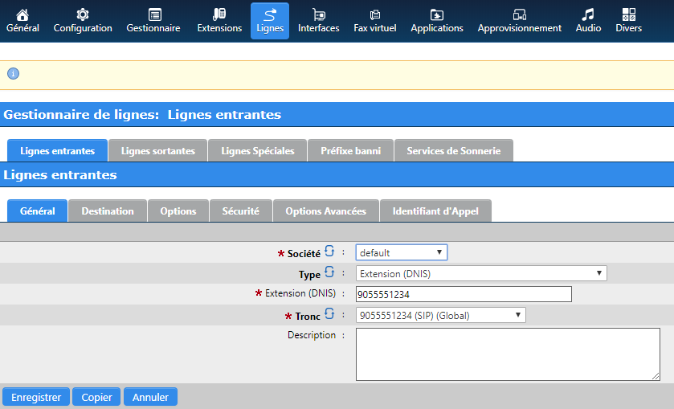Click the blue info icon in yellow bar
The image size is (674, 409).
click(x=13, y=74)
